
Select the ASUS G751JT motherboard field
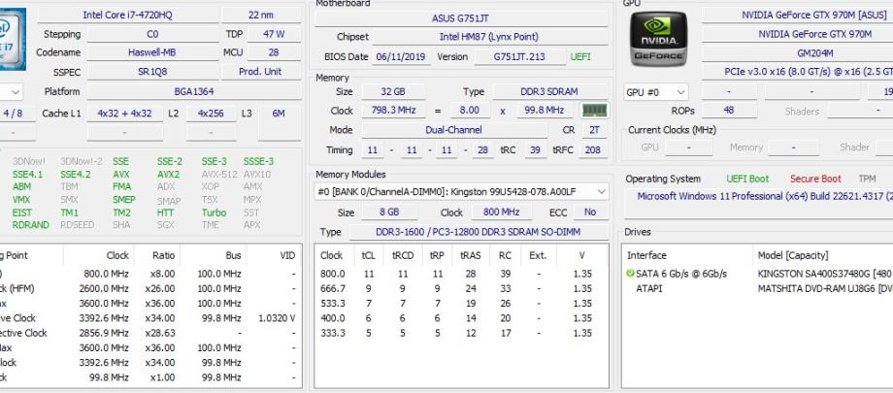[x=461, y=18]
